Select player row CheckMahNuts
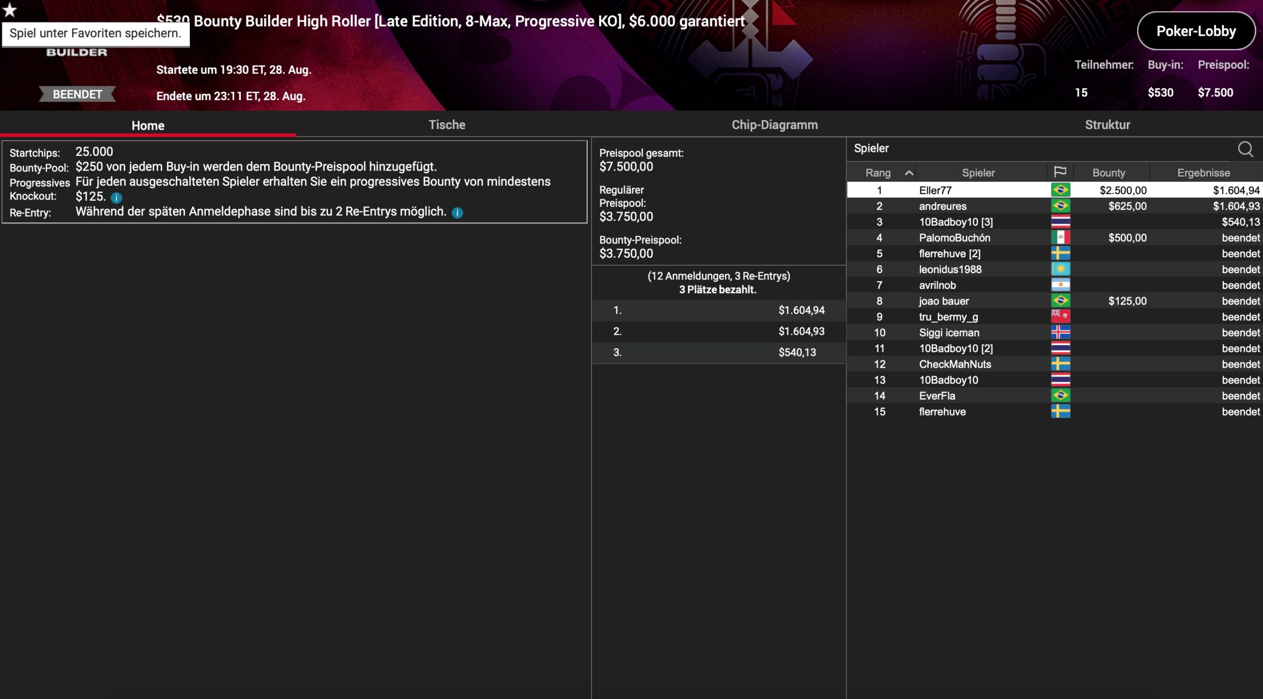1263x699 pixels. click(x=955, y=364)
